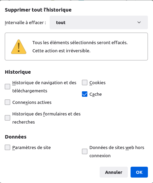
Task: Open the "tout" time range dropdown
Action: click(99, 22)
